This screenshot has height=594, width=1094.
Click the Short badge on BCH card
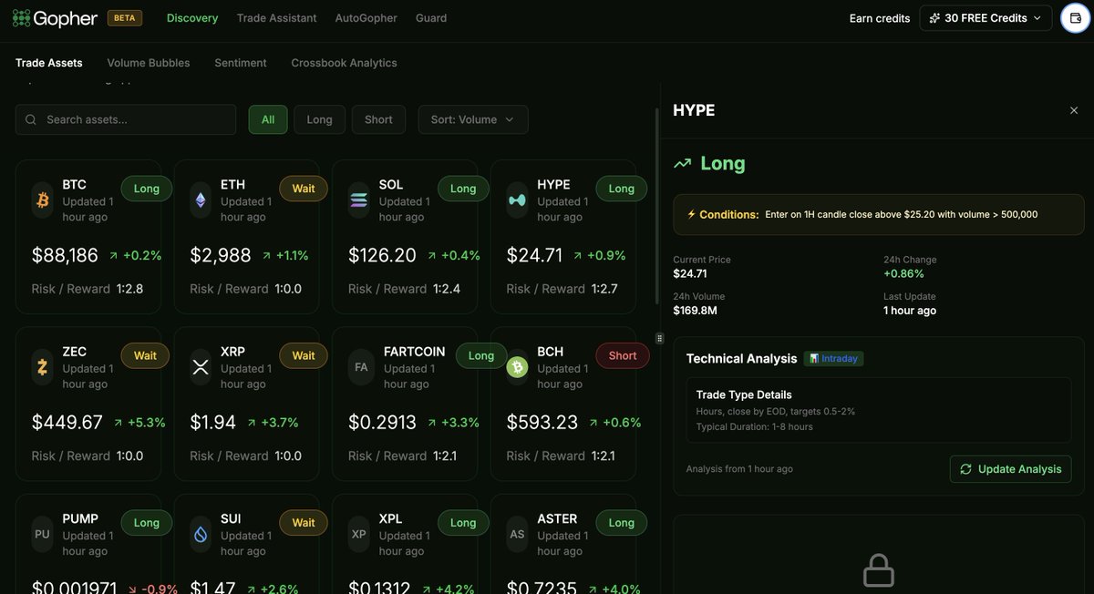pyautogui.click(x=623, y=355)
